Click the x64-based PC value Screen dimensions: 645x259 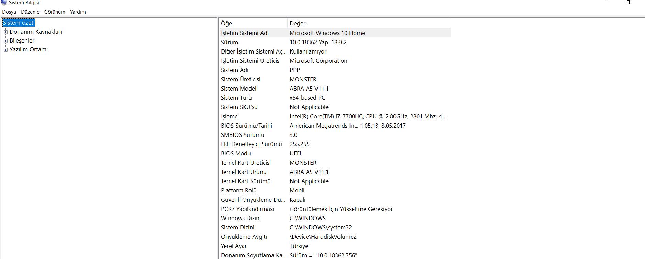tap(308, 98)
